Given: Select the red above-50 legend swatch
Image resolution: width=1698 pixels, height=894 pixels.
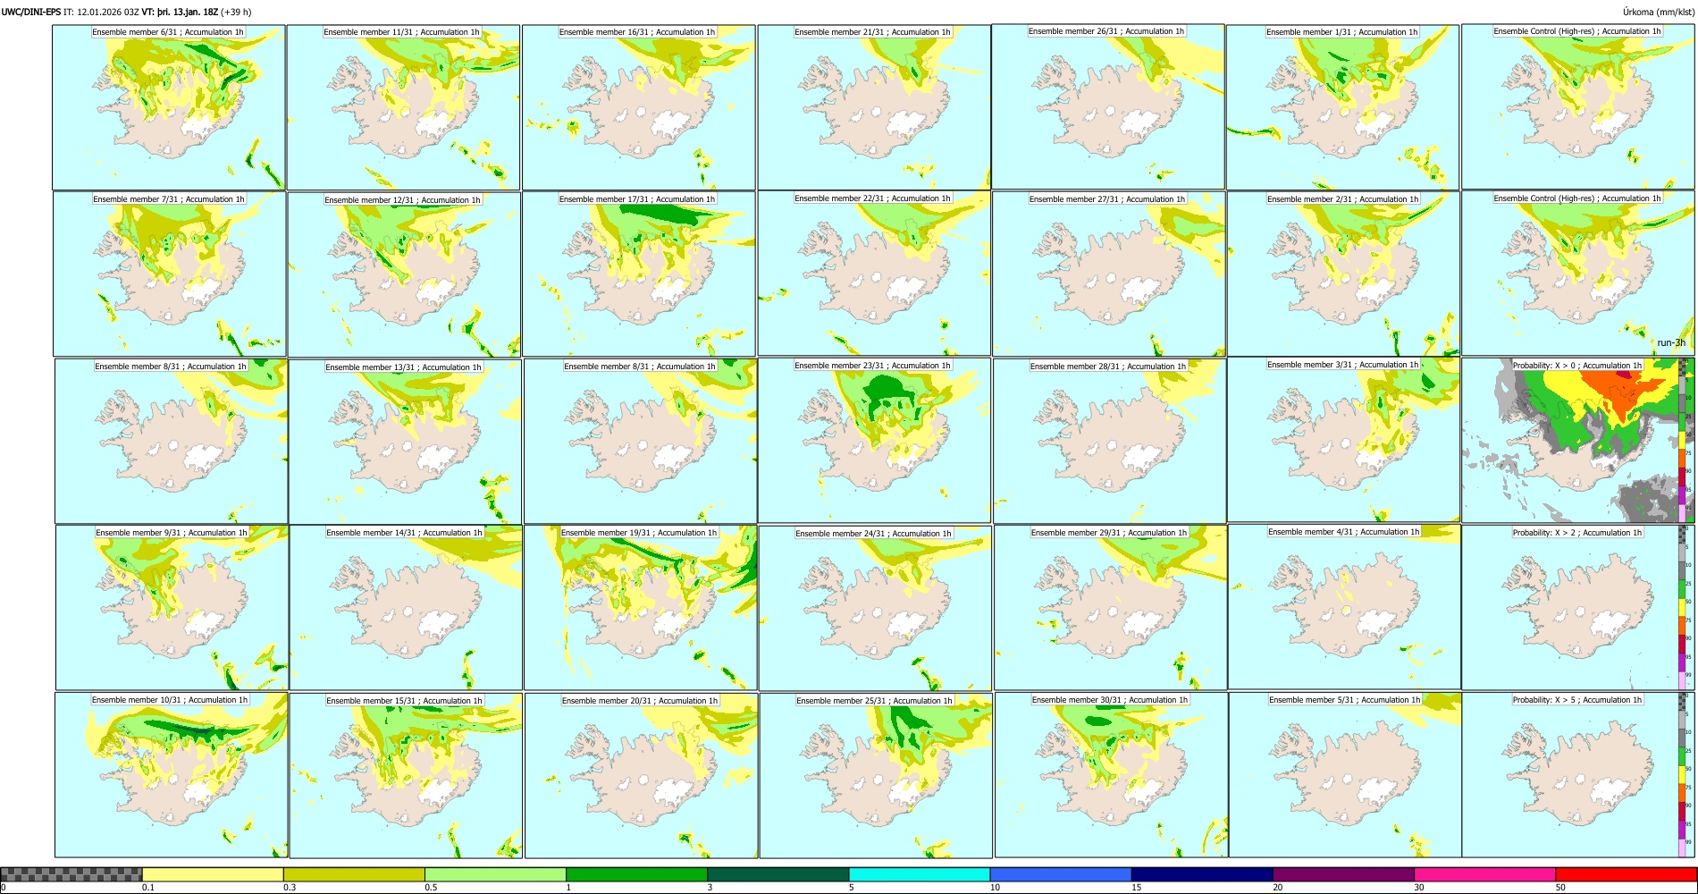Looking at the screenshot, I should pyautogui.click(x=1626, y=874).
